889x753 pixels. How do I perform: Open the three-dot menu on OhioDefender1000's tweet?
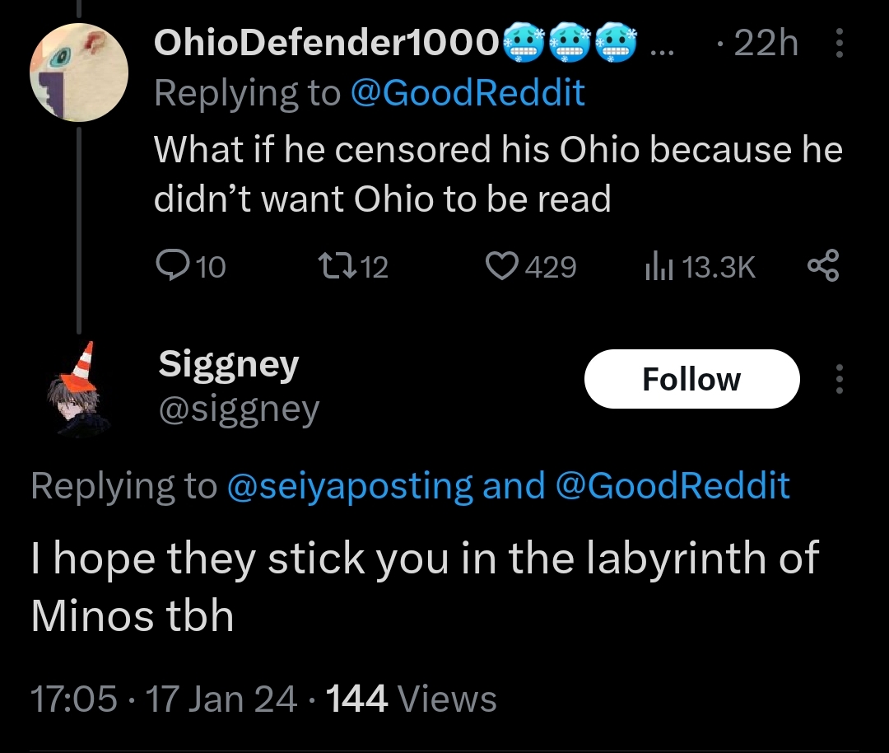[x=839, y=43]
